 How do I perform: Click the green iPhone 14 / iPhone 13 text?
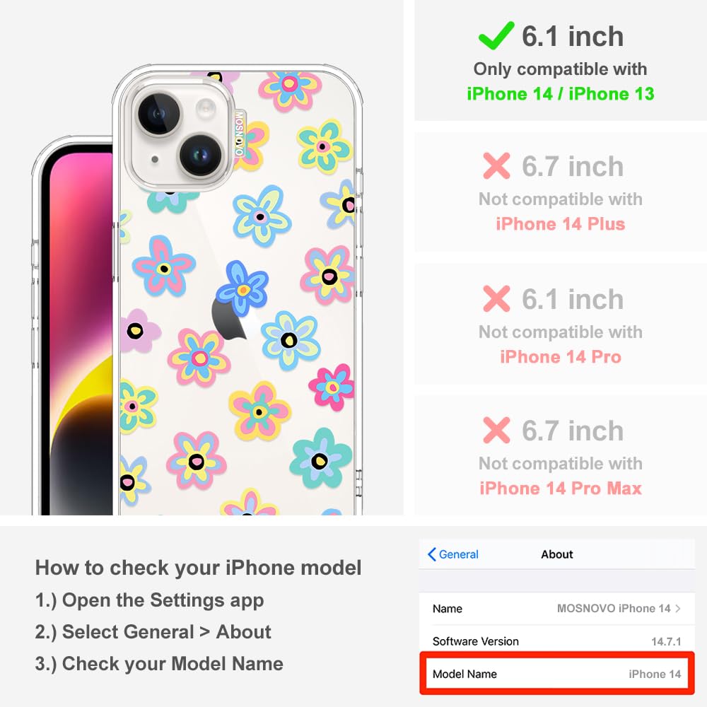click(x=560, y=94)
